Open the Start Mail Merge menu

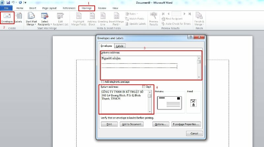point(31,18)
